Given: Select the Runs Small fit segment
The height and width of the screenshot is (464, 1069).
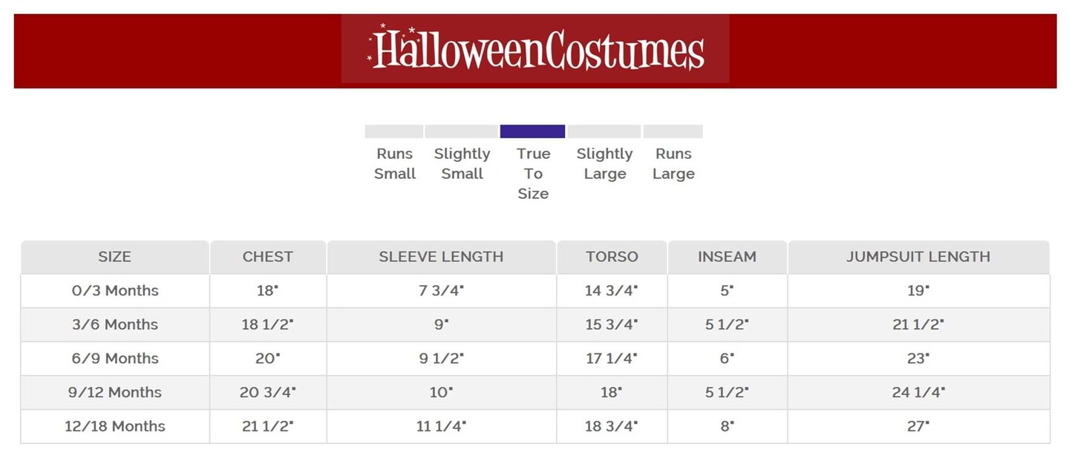Looking at the screenshot, I should point(394,131).
